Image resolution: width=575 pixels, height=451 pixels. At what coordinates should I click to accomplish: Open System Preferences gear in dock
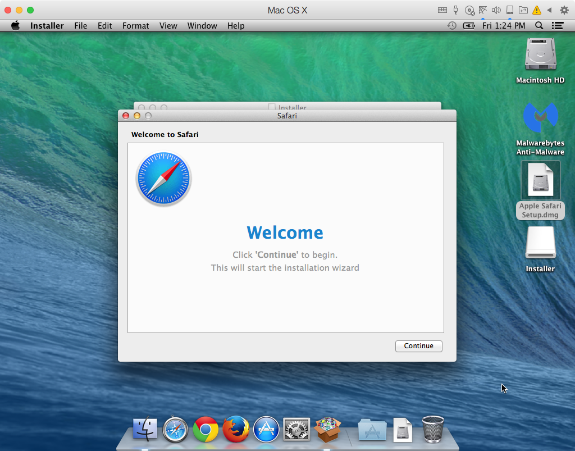pyautogui.click(x=296, y=430)
